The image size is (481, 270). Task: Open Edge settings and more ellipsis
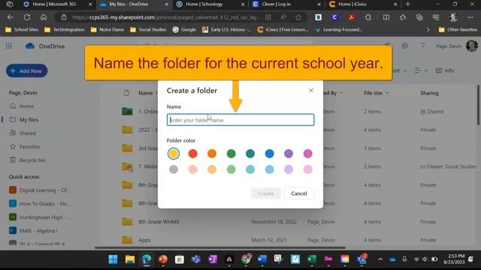pos(470,17)
